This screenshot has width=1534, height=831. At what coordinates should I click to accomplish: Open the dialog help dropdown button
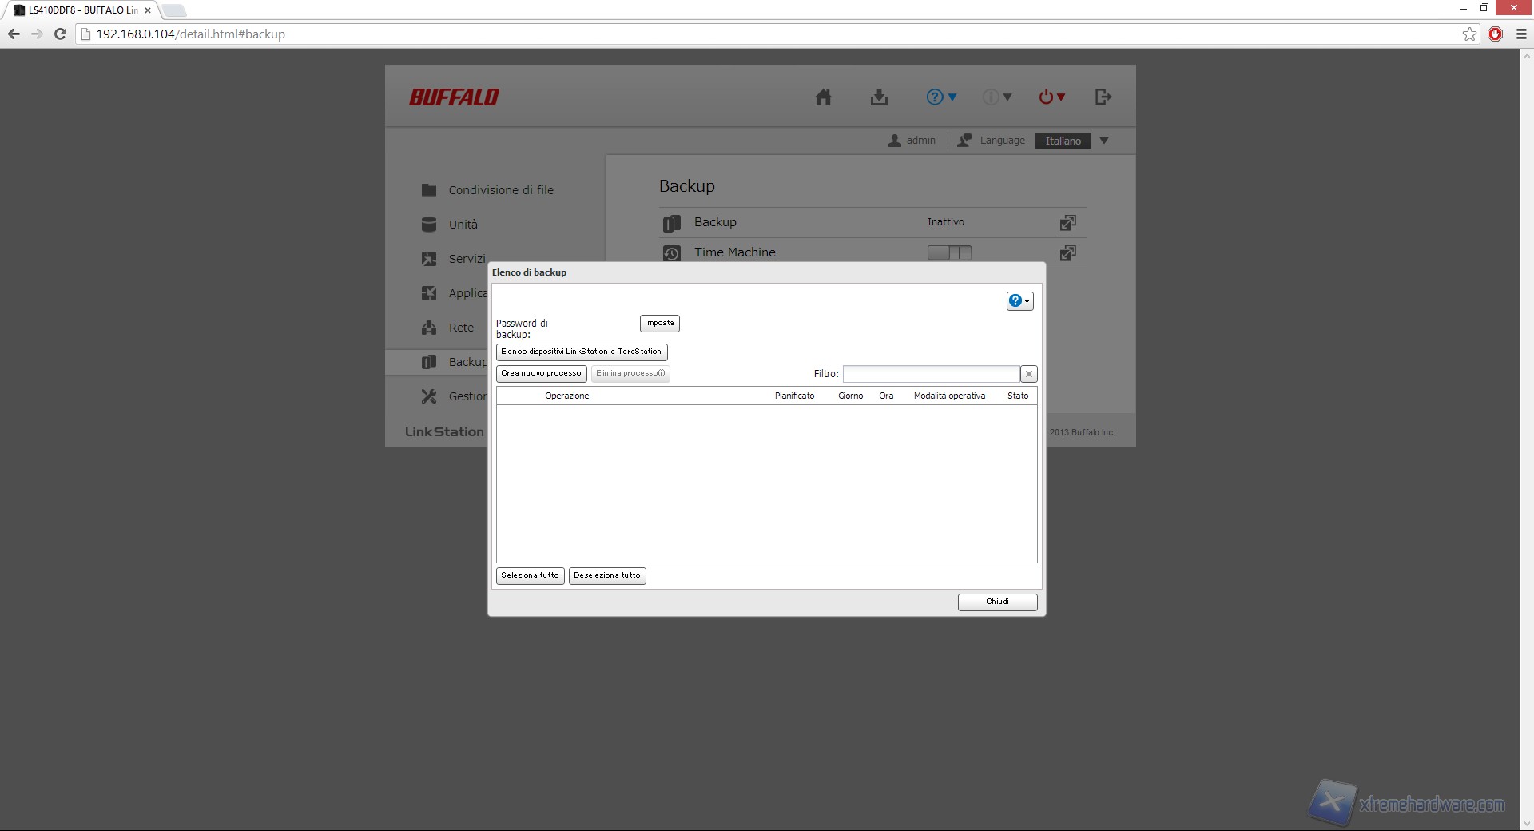point(1019,301)
